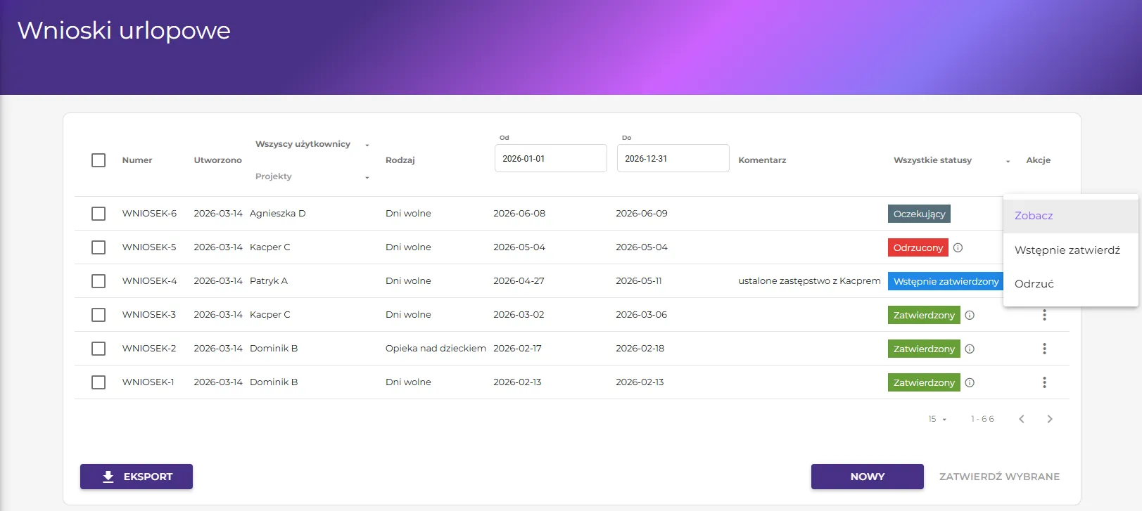The width and height of the screenshot is (1142, 511).
Task: Go to previous page of requests
Action: 1021,419
